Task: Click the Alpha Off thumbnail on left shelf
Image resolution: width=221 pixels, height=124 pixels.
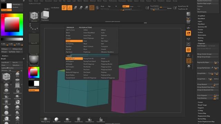Action: pos(34,39)
